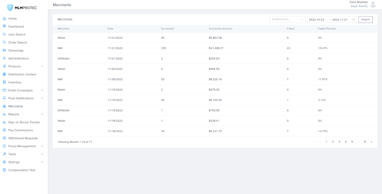This screenshot has width=382, height=194.
Task: Go to page 2 of results
Action: (x=333, y=142)
